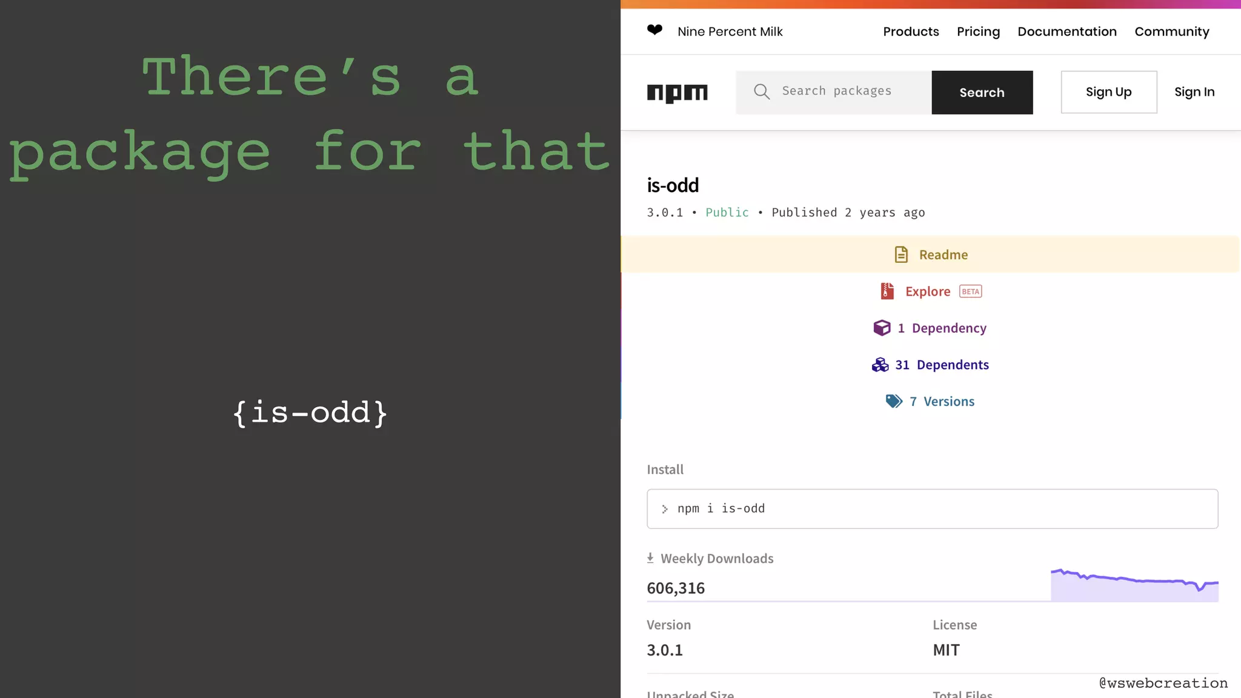Focus the Search packages field
The width and height of the screenshot is (1241, 698).
[x=833, y=92]
